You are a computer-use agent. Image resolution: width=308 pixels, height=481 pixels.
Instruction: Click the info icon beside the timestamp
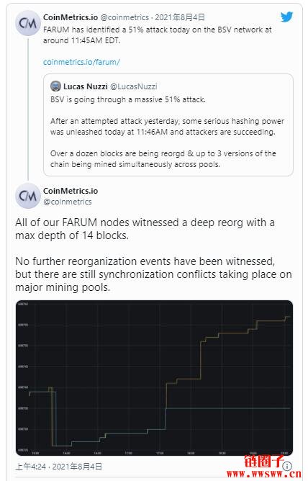click(287, 467)
